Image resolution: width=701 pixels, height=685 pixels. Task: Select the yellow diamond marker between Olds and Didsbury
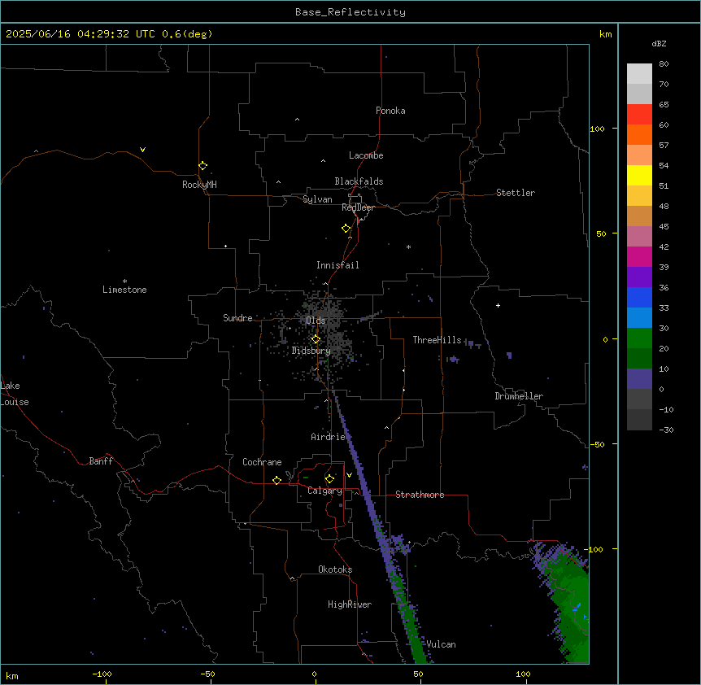click(x=316, y=339)
